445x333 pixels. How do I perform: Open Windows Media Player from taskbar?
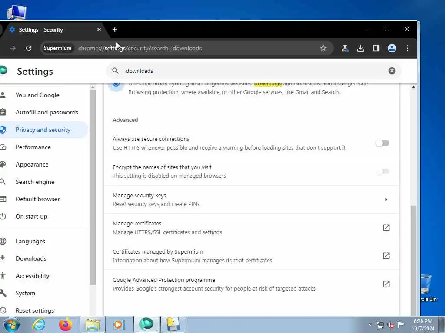[x=119, y=324]
